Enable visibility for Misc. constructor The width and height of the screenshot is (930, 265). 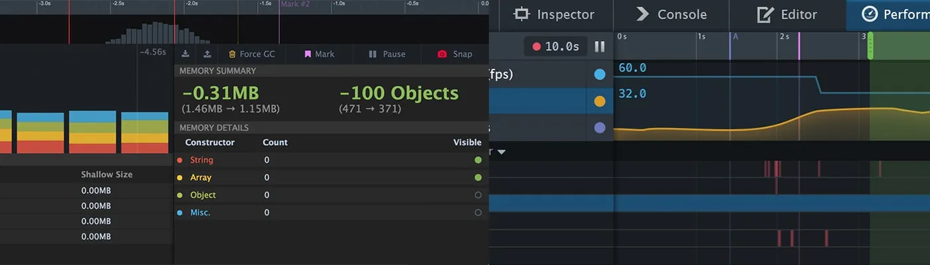pos(478,213)
